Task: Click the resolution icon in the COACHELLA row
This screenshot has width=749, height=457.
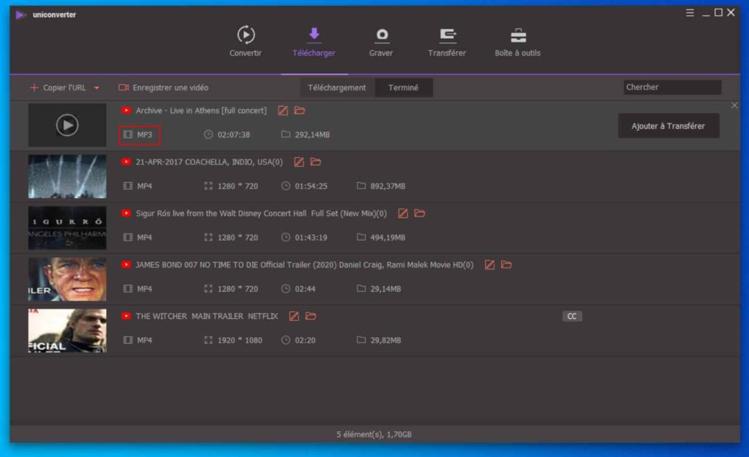Action: click(x=208, y=186)
